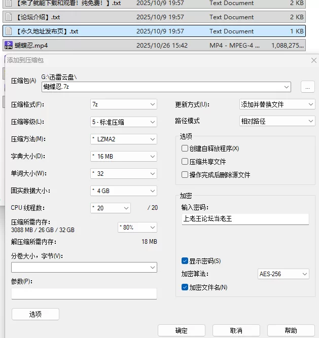The image size is (319, 338).
Task: Click the 选项 button
Action: [35, 315]
